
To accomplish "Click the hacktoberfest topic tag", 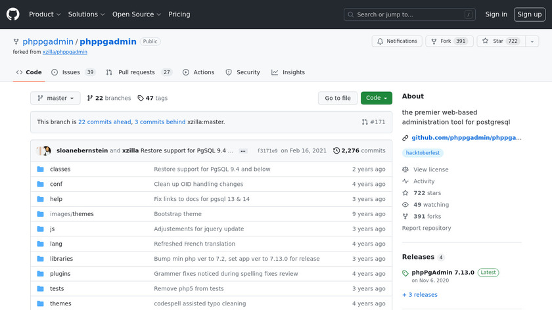I will coord(423,153).
